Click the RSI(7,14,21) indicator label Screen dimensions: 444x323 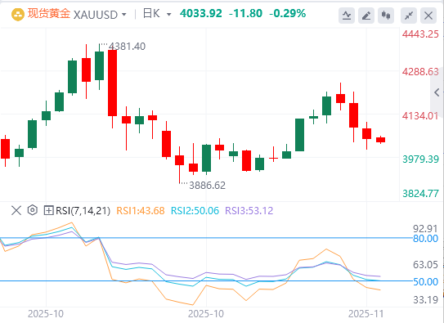pos(83,211)
